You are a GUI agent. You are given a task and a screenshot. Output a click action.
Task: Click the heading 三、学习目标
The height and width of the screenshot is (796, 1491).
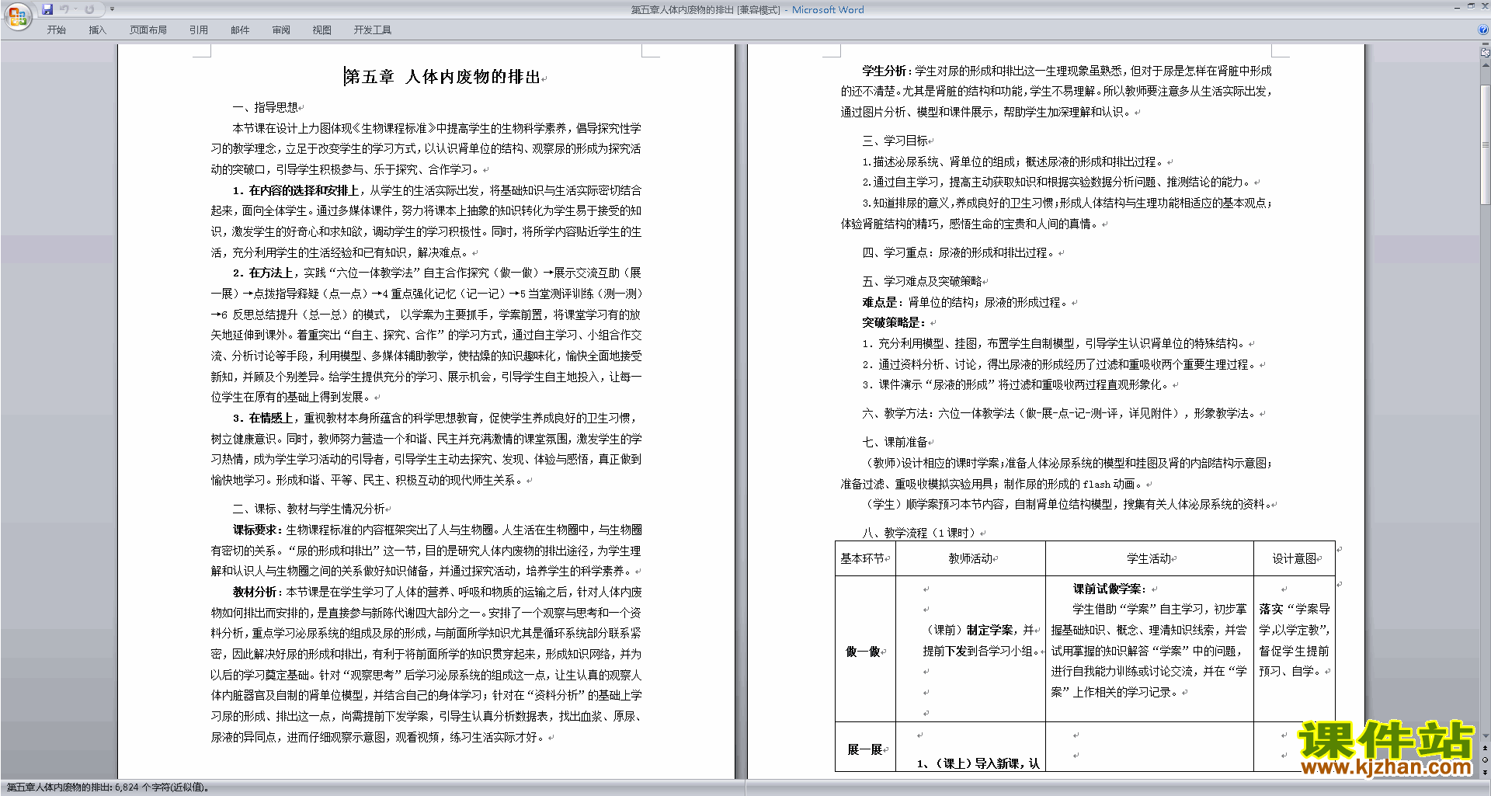point(895,141)
